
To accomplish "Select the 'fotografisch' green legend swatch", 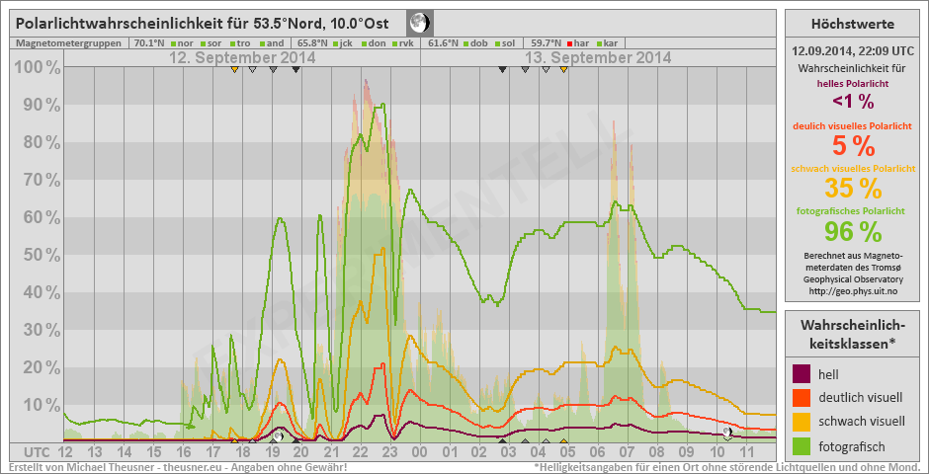I will [x=802, y=445].
